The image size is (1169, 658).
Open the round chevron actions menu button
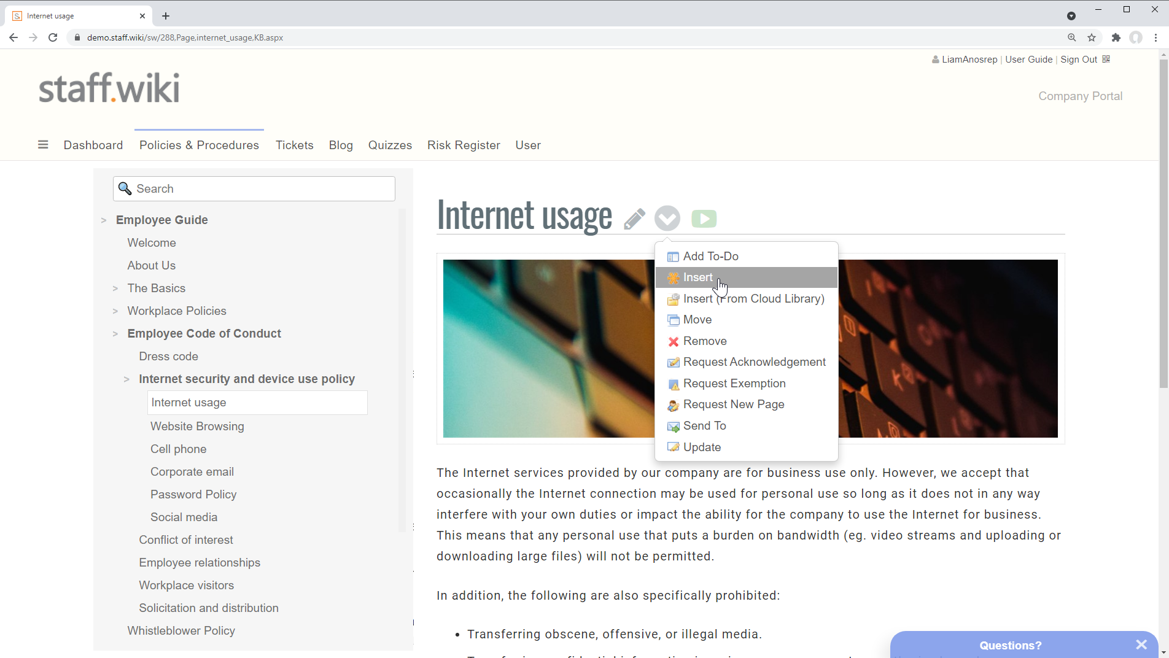pos(667,219)
